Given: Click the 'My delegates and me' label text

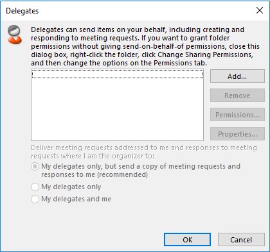Looking at the screenshot, I should click(x=76, y=199).
